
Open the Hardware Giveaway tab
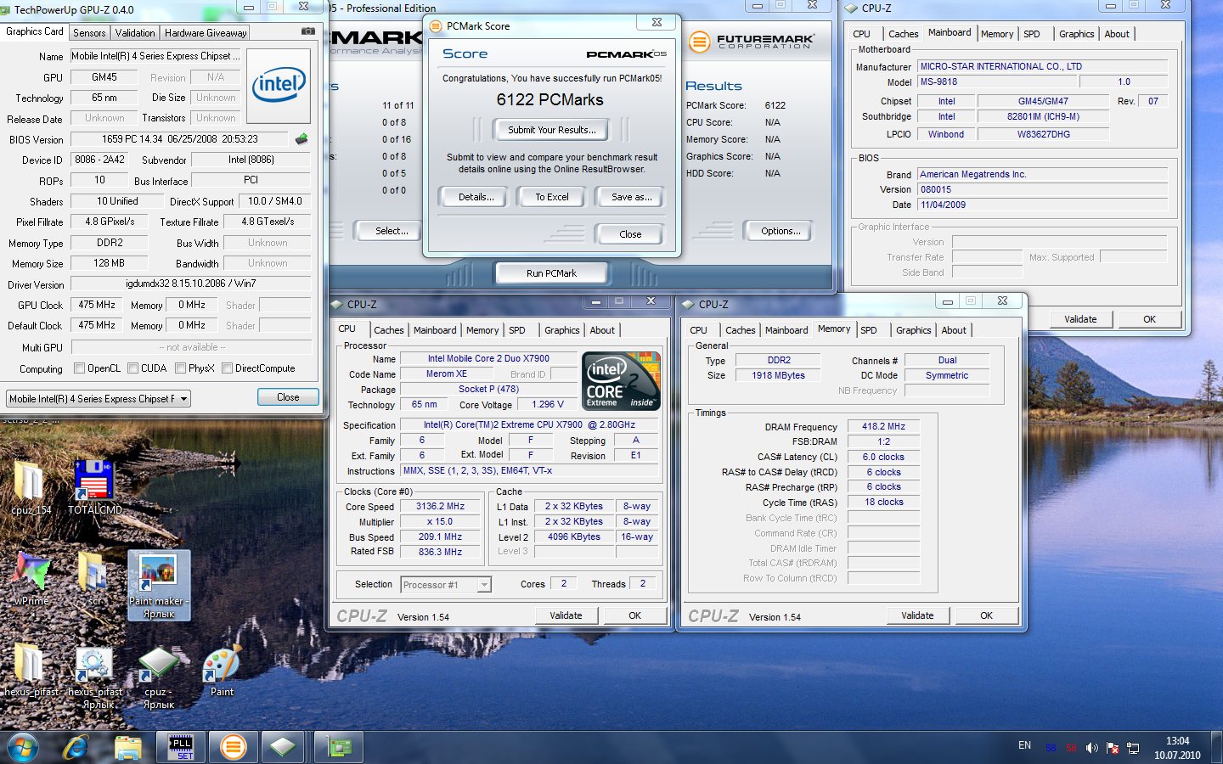206,33
